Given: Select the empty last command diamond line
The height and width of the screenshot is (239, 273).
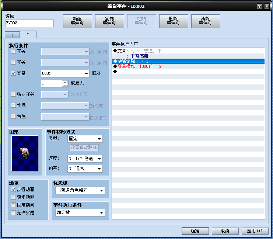Looking at the screenshot, I should click(x=188, y=72).
